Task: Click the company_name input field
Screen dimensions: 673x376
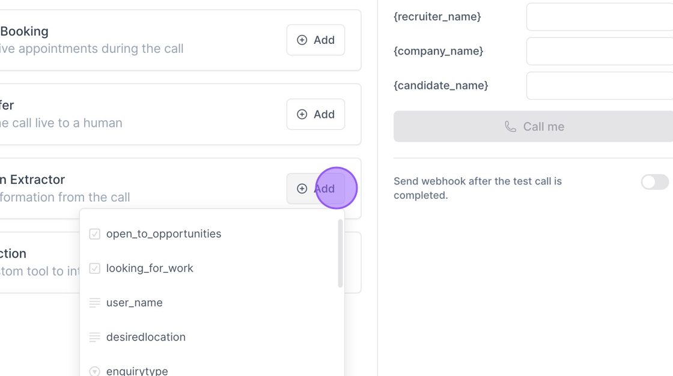Action: tap(600, 51)
